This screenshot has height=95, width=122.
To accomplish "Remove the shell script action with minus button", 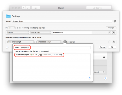I will (110, 42).
